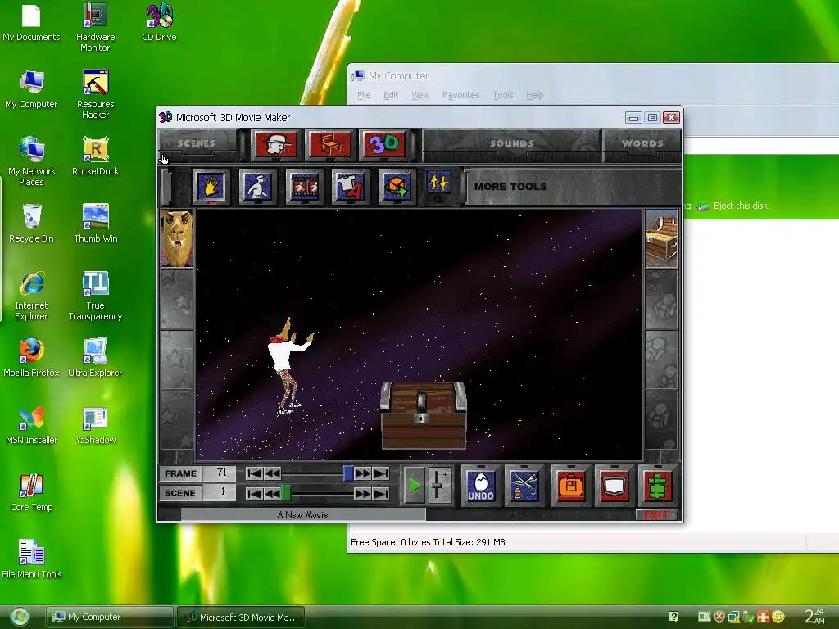
Task: Toggle the yellow up-down arrows tool
Action: [438, 184]
